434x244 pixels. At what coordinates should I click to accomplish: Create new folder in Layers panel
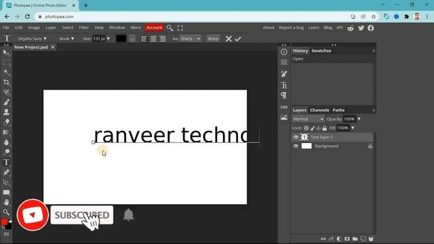point(355,239)
